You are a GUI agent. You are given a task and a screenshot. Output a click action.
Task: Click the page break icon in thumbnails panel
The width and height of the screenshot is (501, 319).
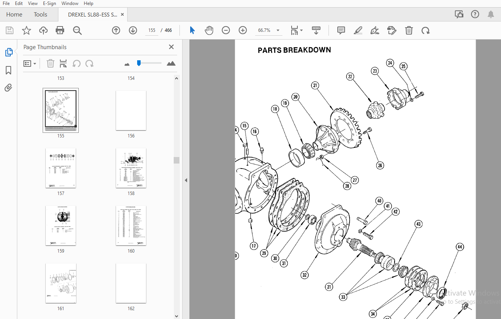tap(63, 63)
